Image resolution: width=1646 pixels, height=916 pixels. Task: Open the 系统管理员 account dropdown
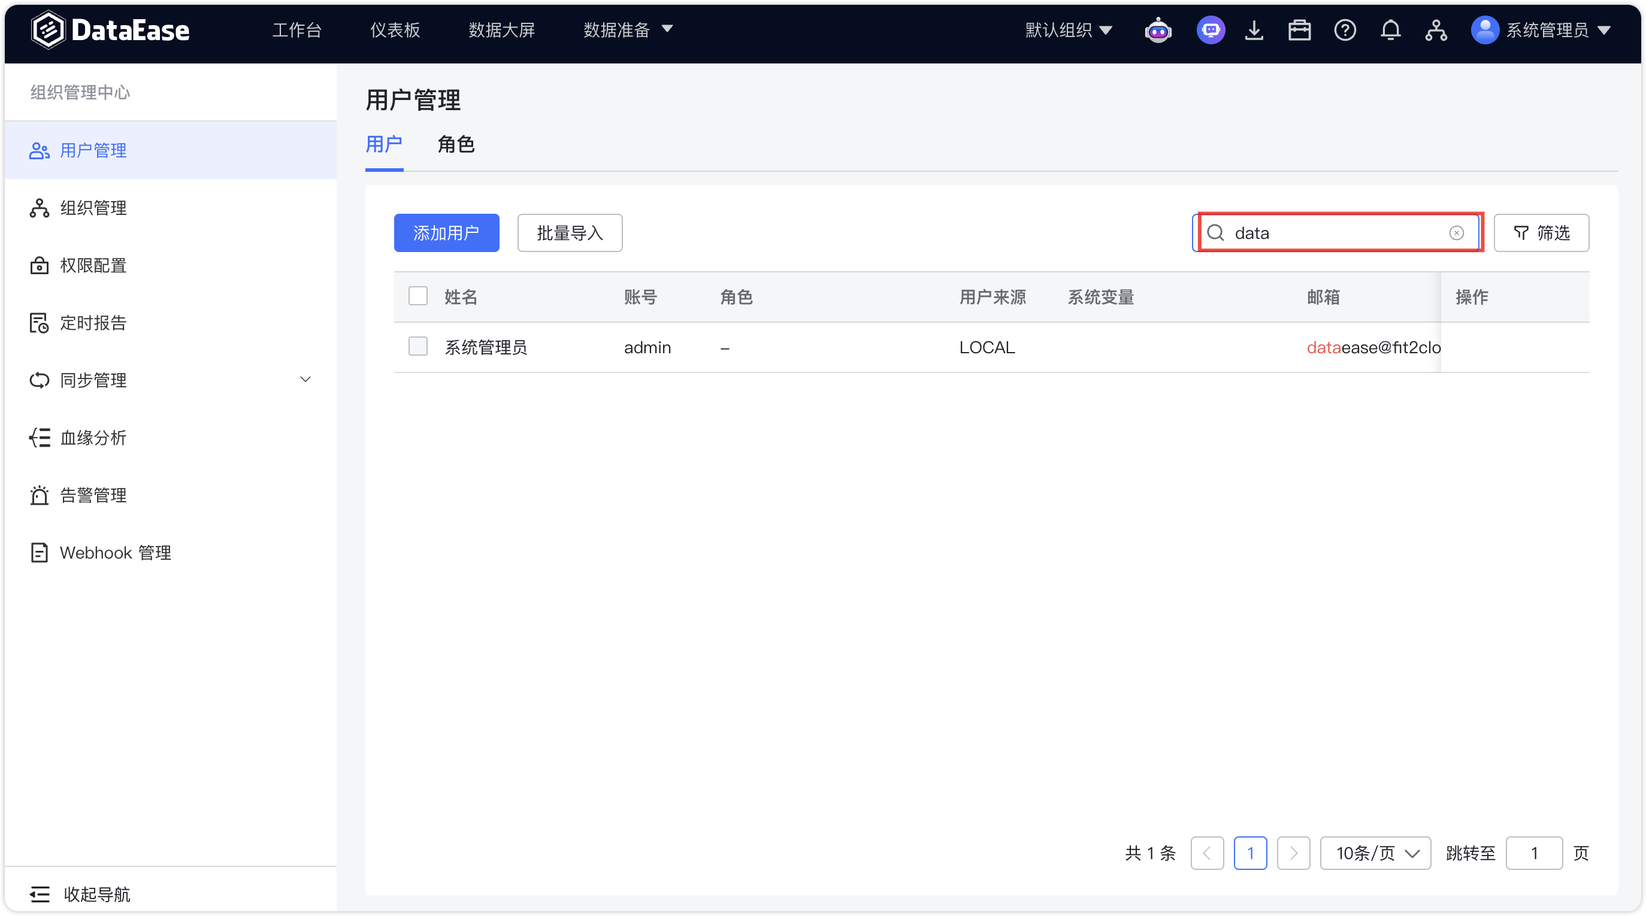[x=1540, y=30]
